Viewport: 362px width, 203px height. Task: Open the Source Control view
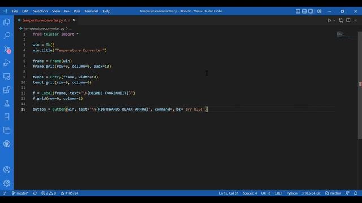7,49
